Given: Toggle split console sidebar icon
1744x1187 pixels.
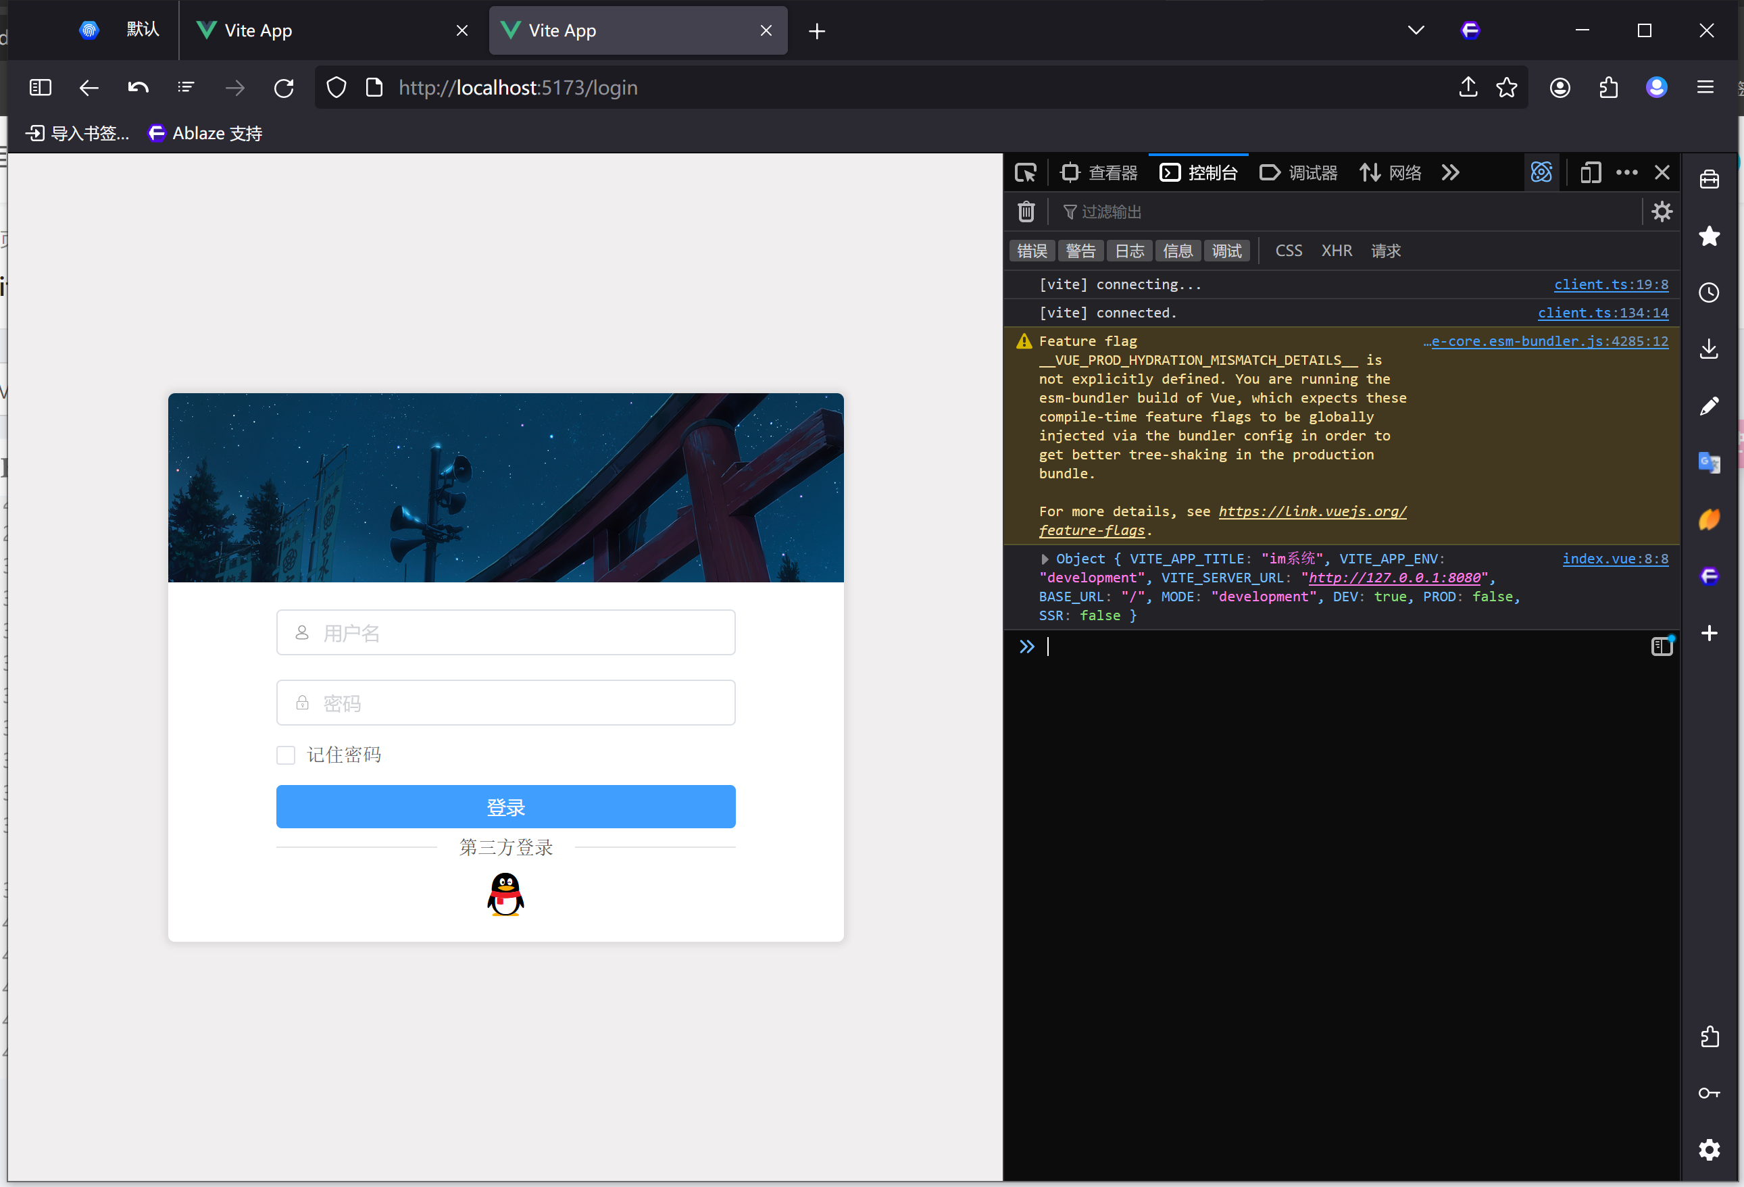Looking at the screenshot, I should point(1662,646).
